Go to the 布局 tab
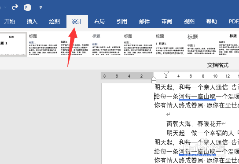The height and width of the screenshot is (164, 239). 99,22
